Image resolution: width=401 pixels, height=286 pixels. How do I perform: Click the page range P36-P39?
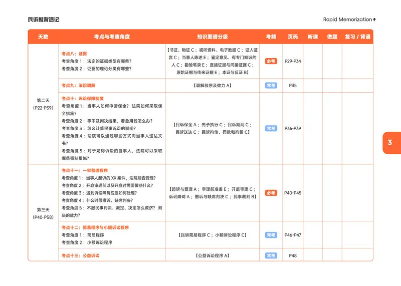click(x=293, y=128)
